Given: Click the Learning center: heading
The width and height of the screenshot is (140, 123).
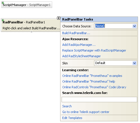Looking at the screenshot, I should 75,70.
